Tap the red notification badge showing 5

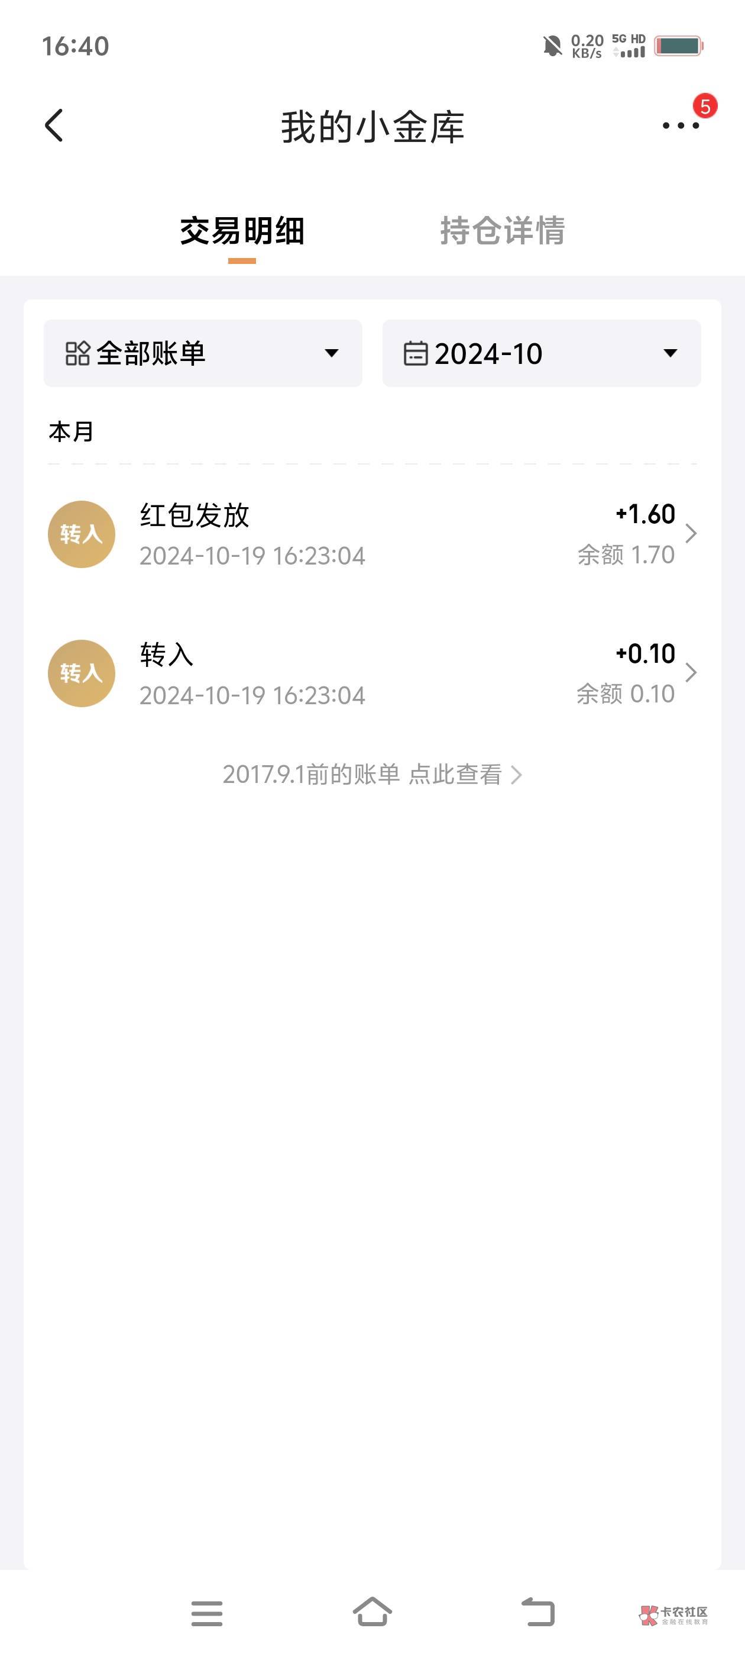tap(705, 106)
